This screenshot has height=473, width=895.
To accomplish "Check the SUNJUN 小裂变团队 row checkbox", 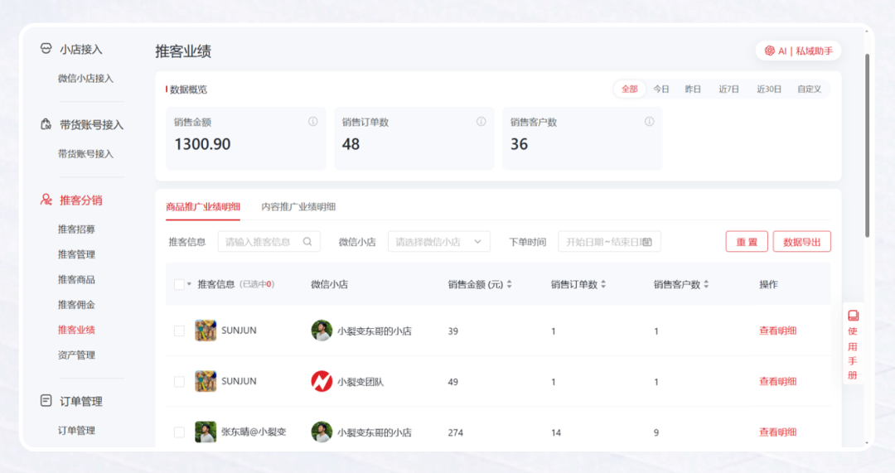I will point(179,382).
